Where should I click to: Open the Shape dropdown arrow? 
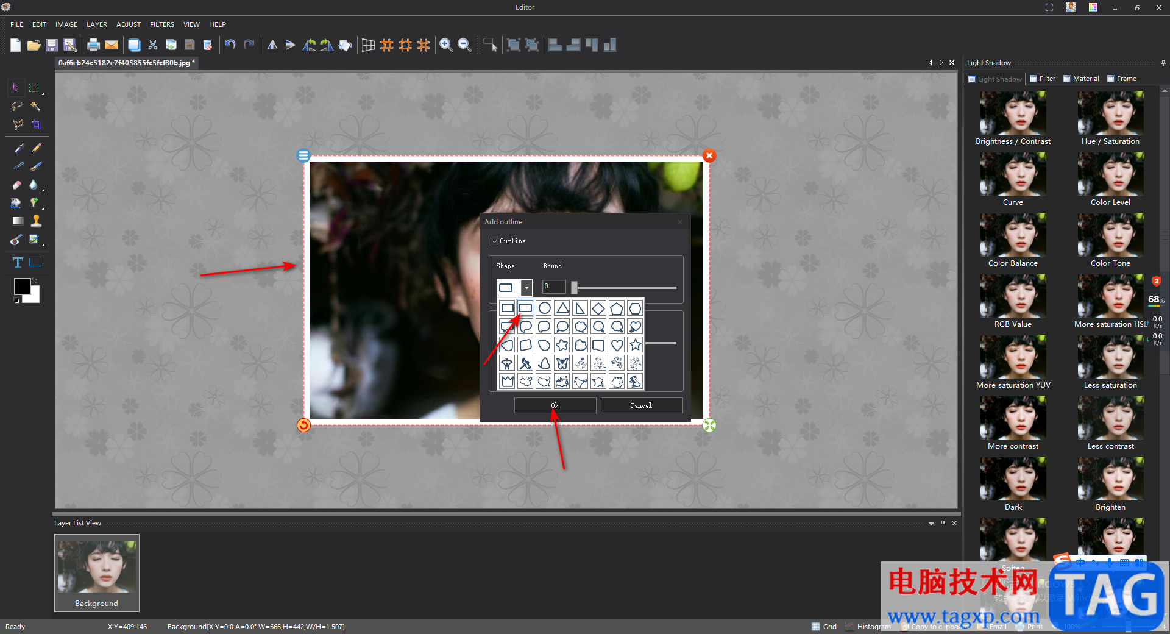[x=526, y=288]
